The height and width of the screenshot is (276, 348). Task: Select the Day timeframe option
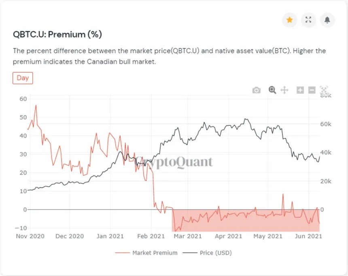tap(23, 78)
